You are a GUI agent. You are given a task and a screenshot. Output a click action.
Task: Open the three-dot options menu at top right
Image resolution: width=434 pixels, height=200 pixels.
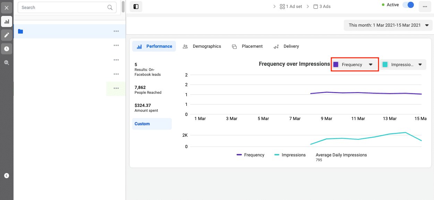pos(425,6)
